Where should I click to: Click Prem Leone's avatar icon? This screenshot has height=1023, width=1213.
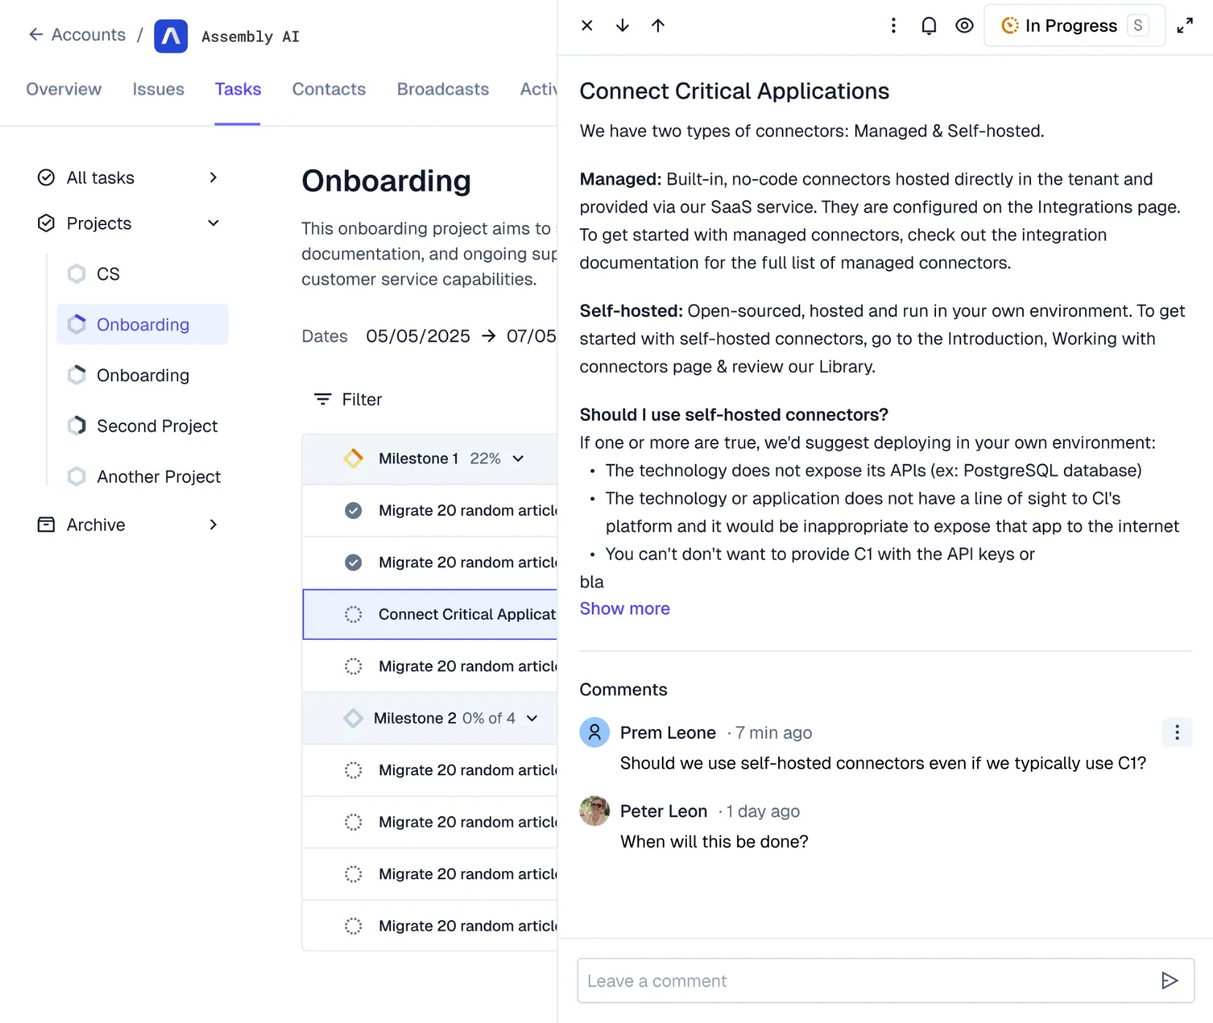595,732
